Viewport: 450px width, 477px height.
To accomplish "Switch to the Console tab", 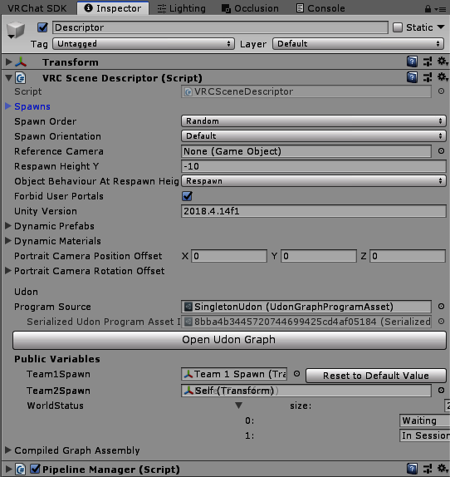I will (x=320, y=8).
